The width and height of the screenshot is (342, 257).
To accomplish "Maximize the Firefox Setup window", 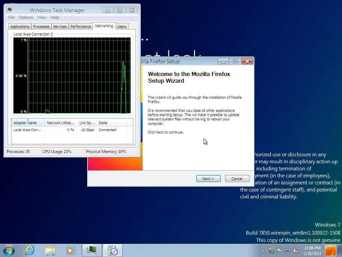I will pyautogui.click(x=235, y=61).
